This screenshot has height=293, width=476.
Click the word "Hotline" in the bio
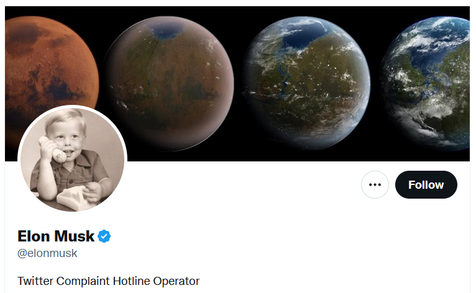pyautogui.click(x=132, y=281)
